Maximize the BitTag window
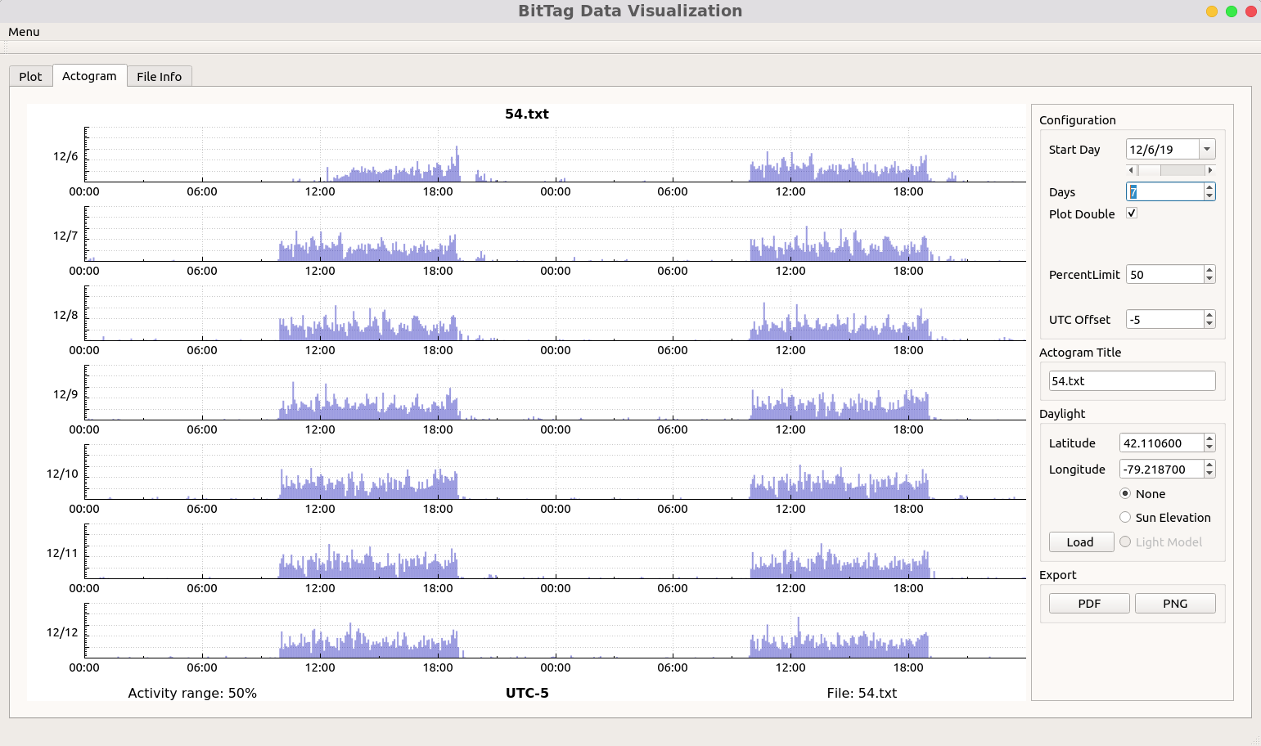The width and height of the screenshot is (1261, 746). (1232, 11)
